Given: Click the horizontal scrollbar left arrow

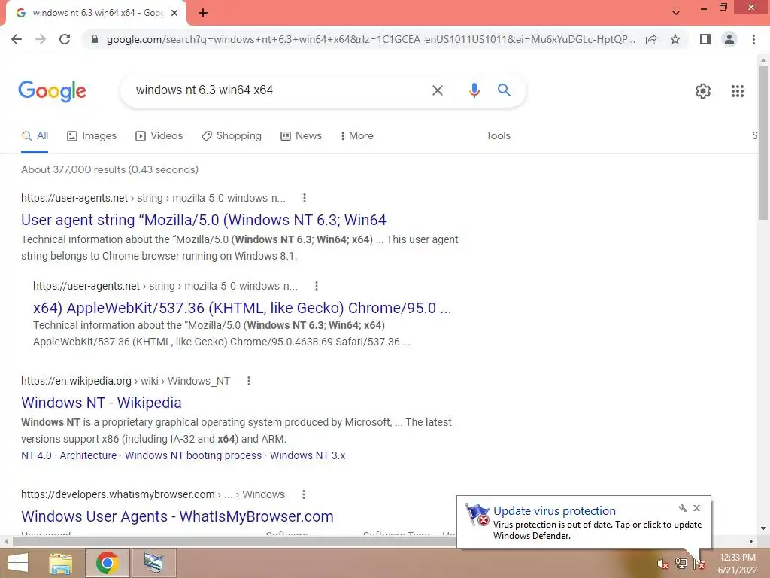Looking at the screenshot, I should (x=6, y=542).
